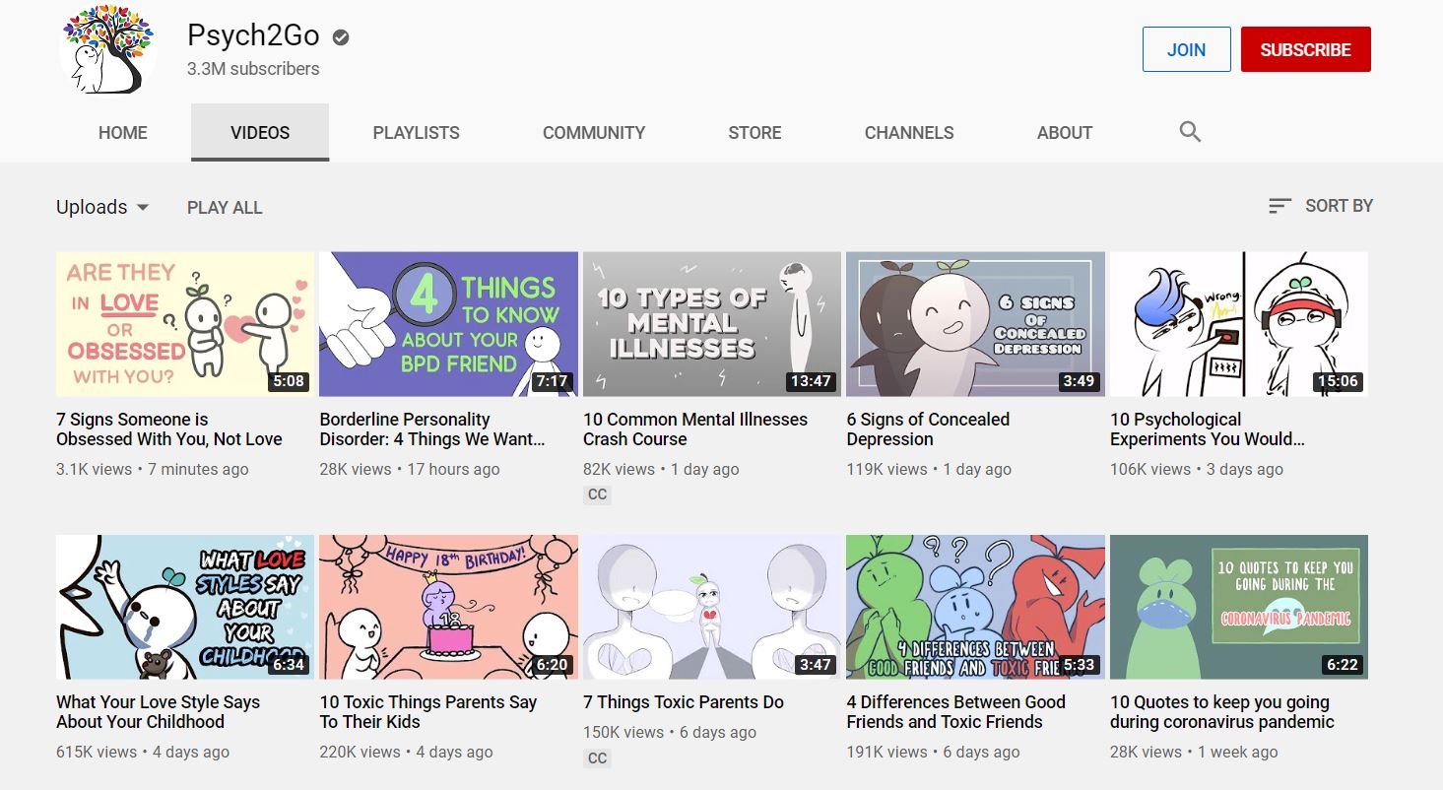Click the JOIN button
The width and height of the screenshot is (1443, 790).
[x=1186, y=49]
